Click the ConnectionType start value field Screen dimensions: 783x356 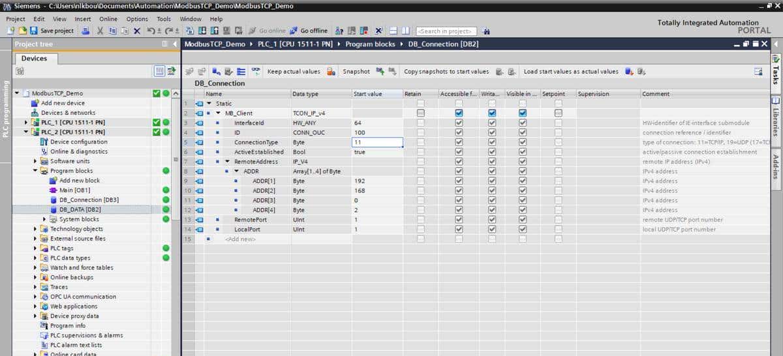click(377, 142)
